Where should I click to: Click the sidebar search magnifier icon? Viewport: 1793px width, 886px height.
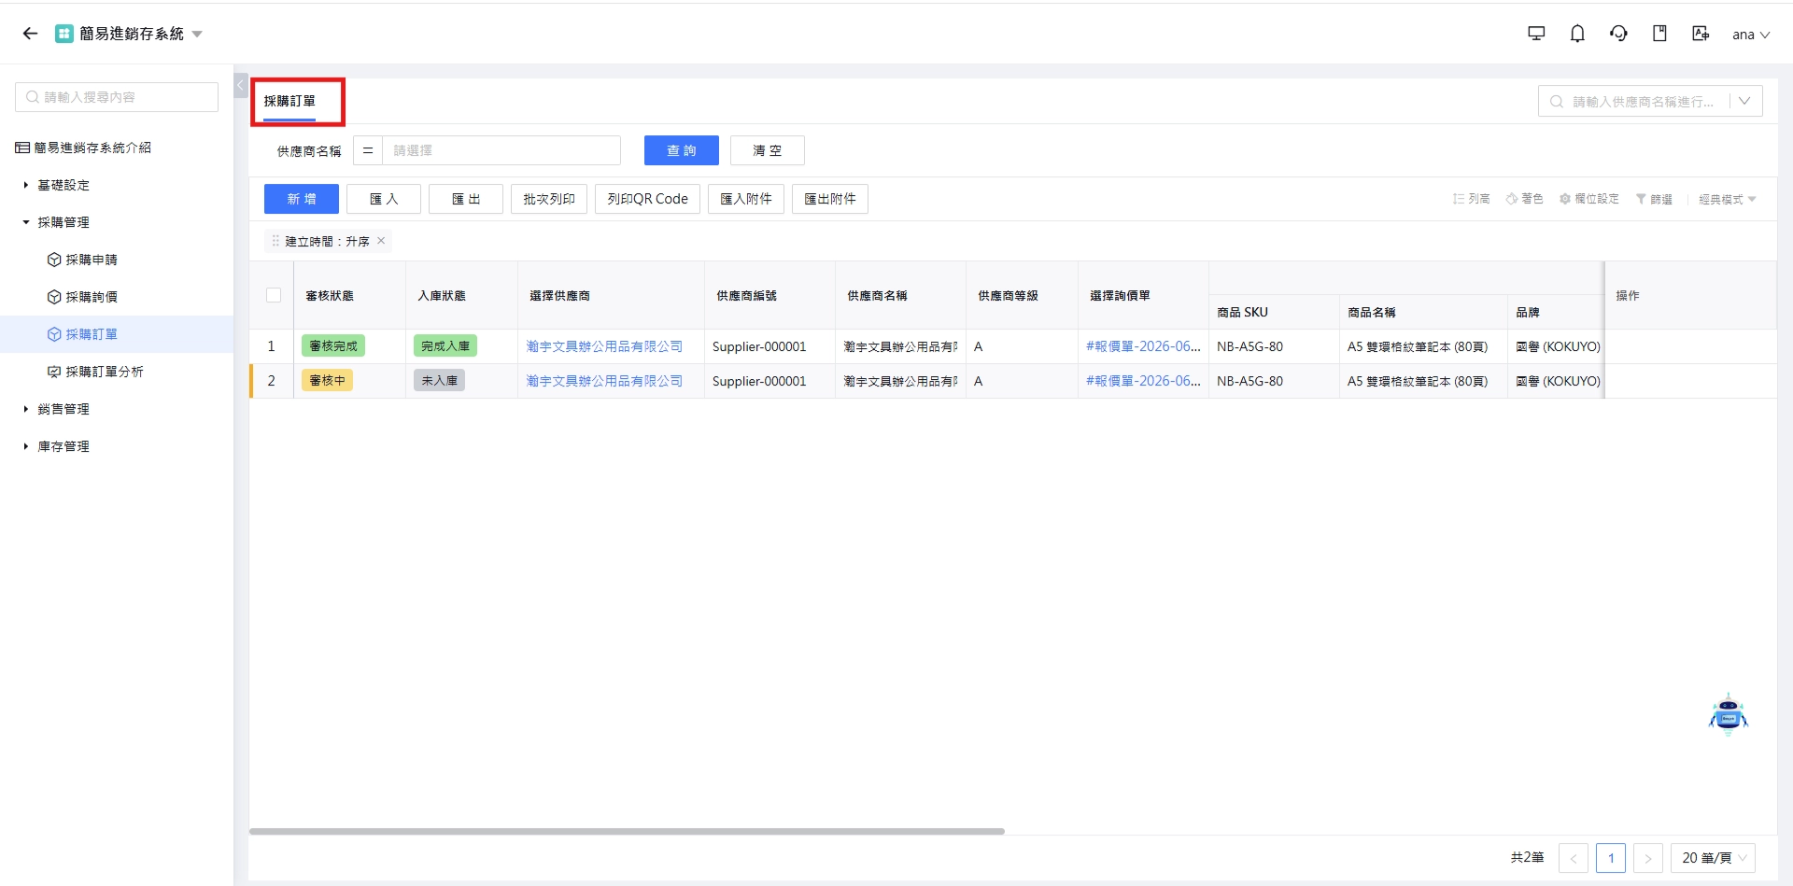click(x=33, y=97)
